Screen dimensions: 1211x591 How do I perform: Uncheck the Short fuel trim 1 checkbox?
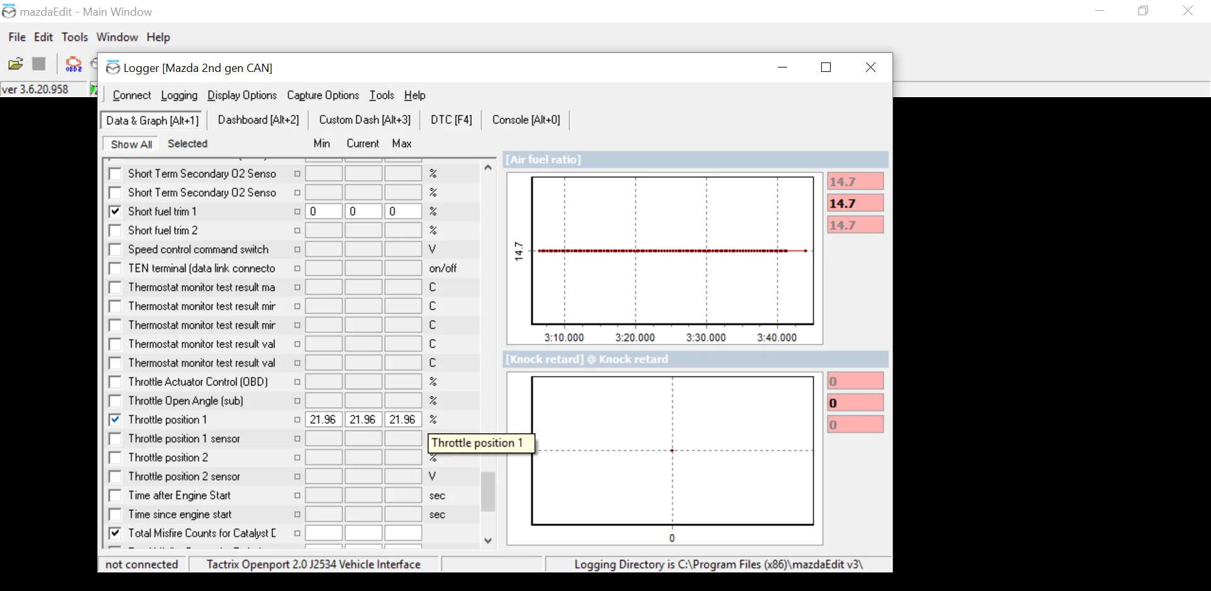(x=115, y=211)
